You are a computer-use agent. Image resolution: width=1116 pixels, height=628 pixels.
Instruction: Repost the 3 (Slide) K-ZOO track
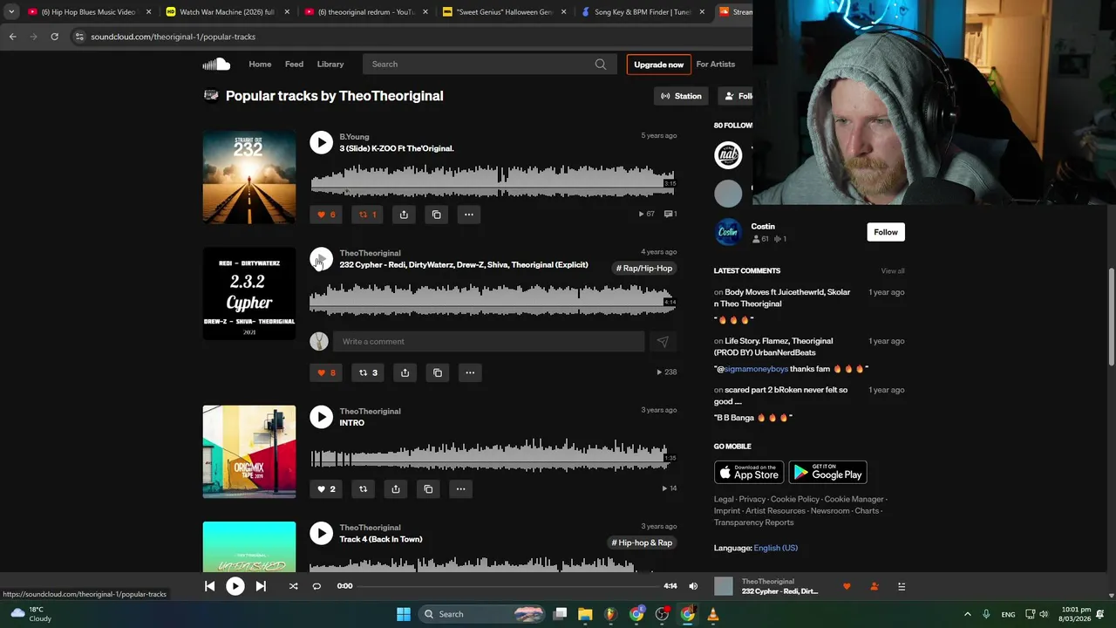pyautogui.click(x=368, y=215)
